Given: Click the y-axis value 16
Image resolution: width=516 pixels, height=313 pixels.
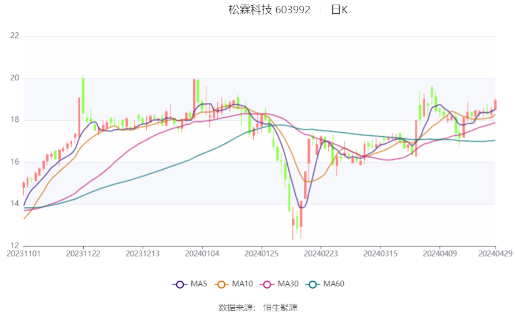Looking at the screenshot, I should pyautogui.click(x=15, y=162).
